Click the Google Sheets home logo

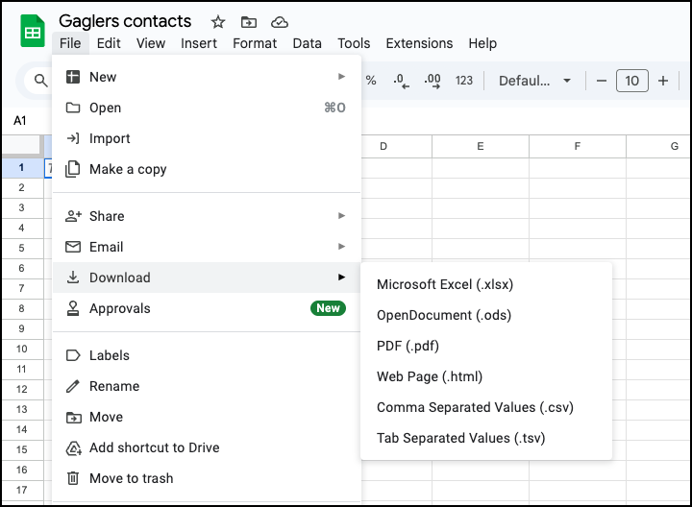[x=33, y=31]
